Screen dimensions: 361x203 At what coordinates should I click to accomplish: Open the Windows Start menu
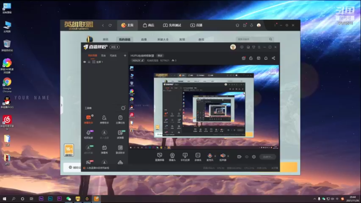click(5, 198)
